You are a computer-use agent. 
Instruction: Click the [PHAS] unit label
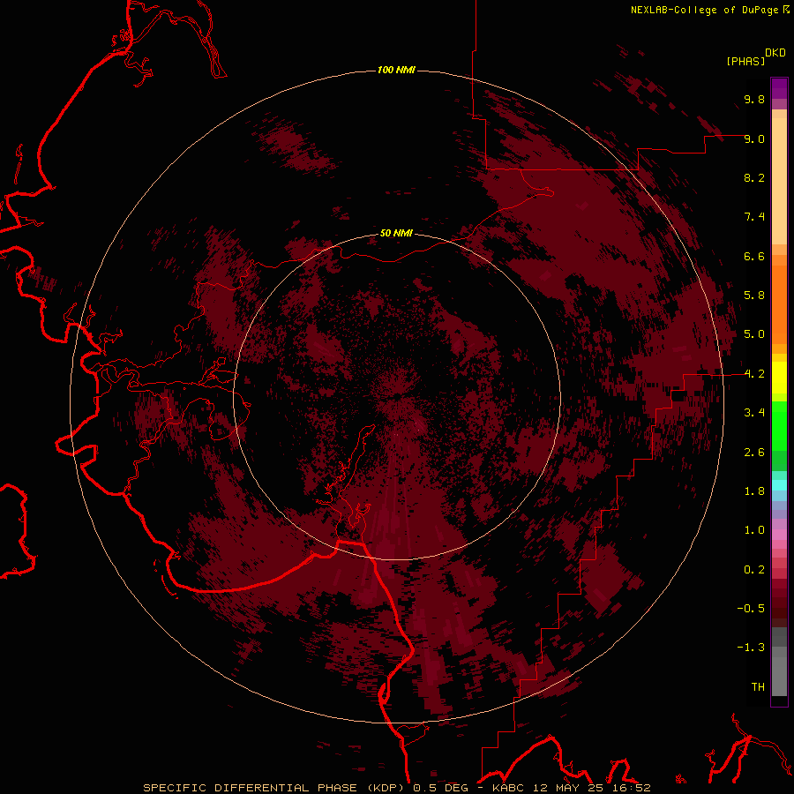point(745,61)
